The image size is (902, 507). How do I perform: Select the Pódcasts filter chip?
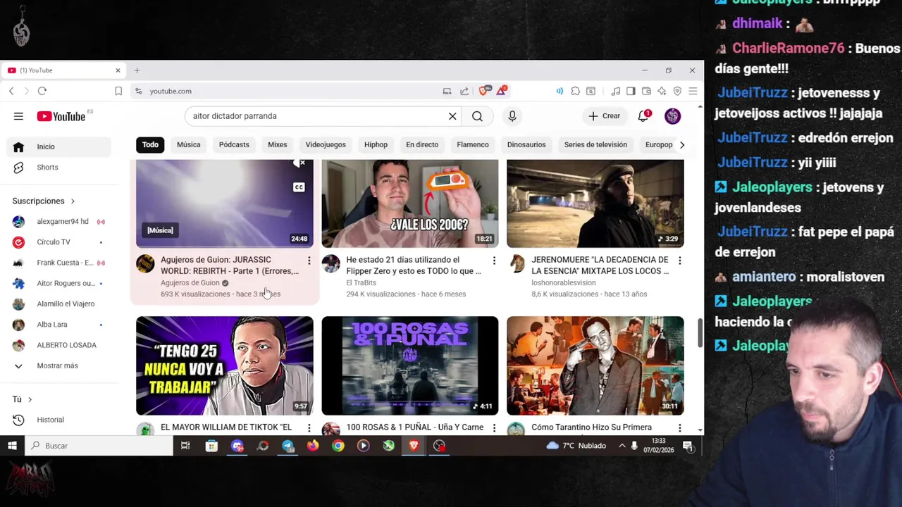point(234,145)
